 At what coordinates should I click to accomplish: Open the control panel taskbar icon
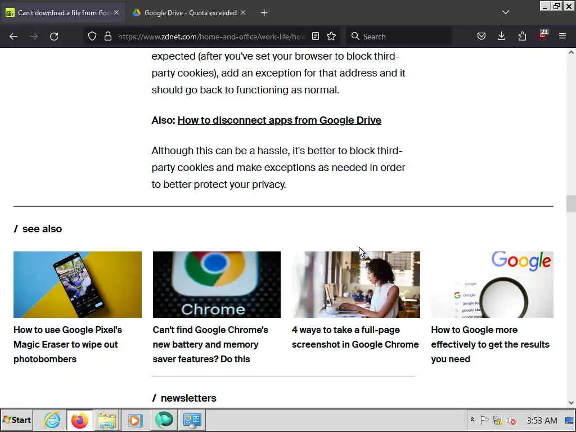click(192, 420)
